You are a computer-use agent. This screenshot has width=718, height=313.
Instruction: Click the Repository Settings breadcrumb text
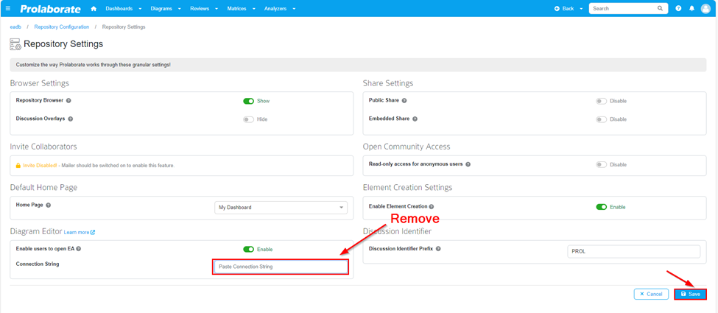coord(124,27)
